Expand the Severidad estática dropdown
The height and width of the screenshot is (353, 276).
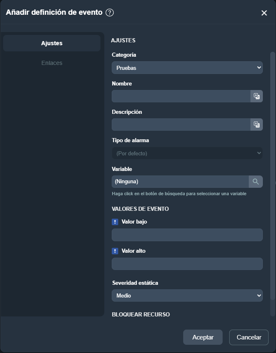click(187, 295)
